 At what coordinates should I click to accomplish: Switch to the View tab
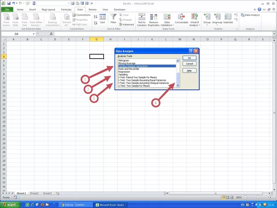click(105, 9)
